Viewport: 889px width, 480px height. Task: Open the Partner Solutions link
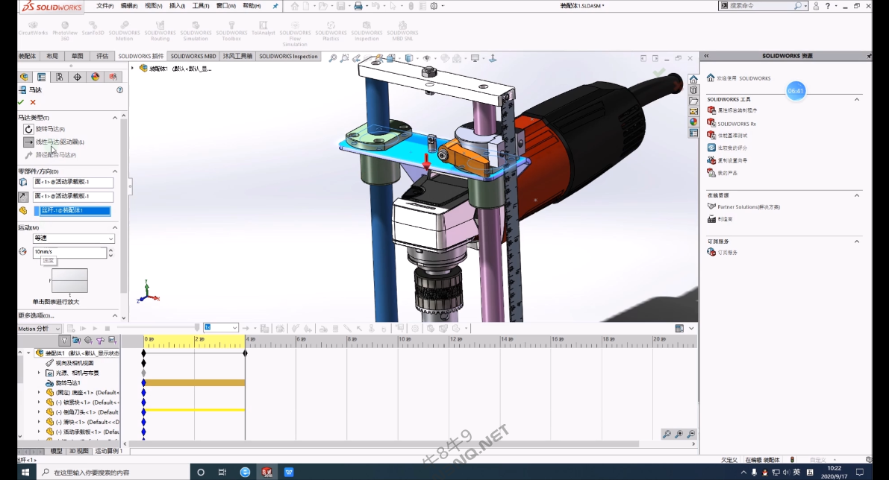coord(749,207)
